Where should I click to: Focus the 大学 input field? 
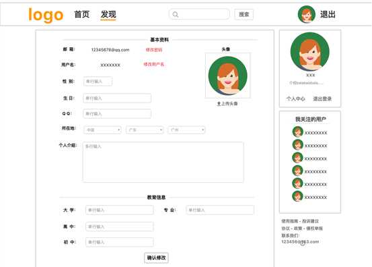(x=120, y=210)
